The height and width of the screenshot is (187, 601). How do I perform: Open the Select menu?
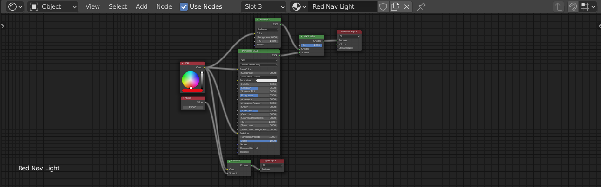118,6
